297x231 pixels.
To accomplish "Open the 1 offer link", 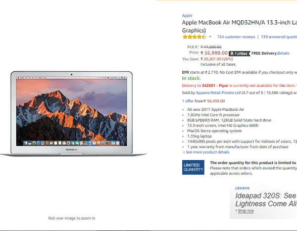I will tap(188, 101).
